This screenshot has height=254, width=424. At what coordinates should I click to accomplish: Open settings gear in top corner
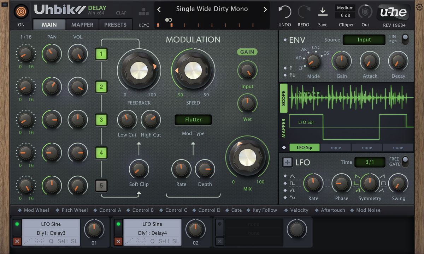[419, 7]
